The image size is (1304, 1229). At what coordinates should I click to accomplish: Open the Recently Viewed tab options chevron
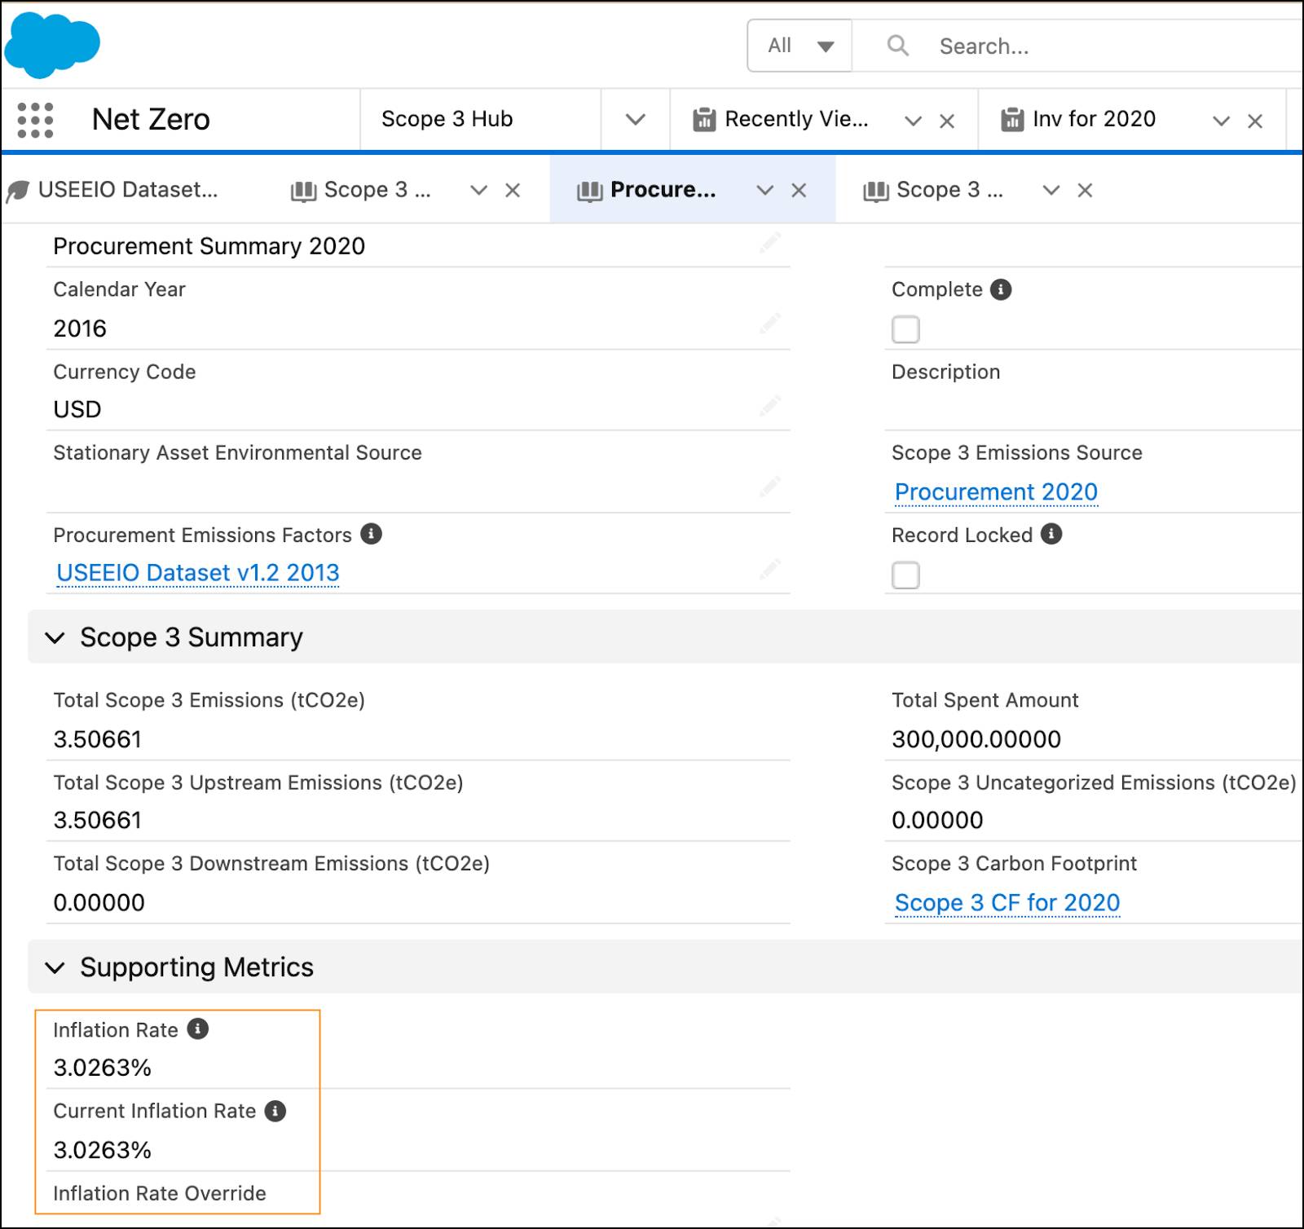(x=914, y=121)
